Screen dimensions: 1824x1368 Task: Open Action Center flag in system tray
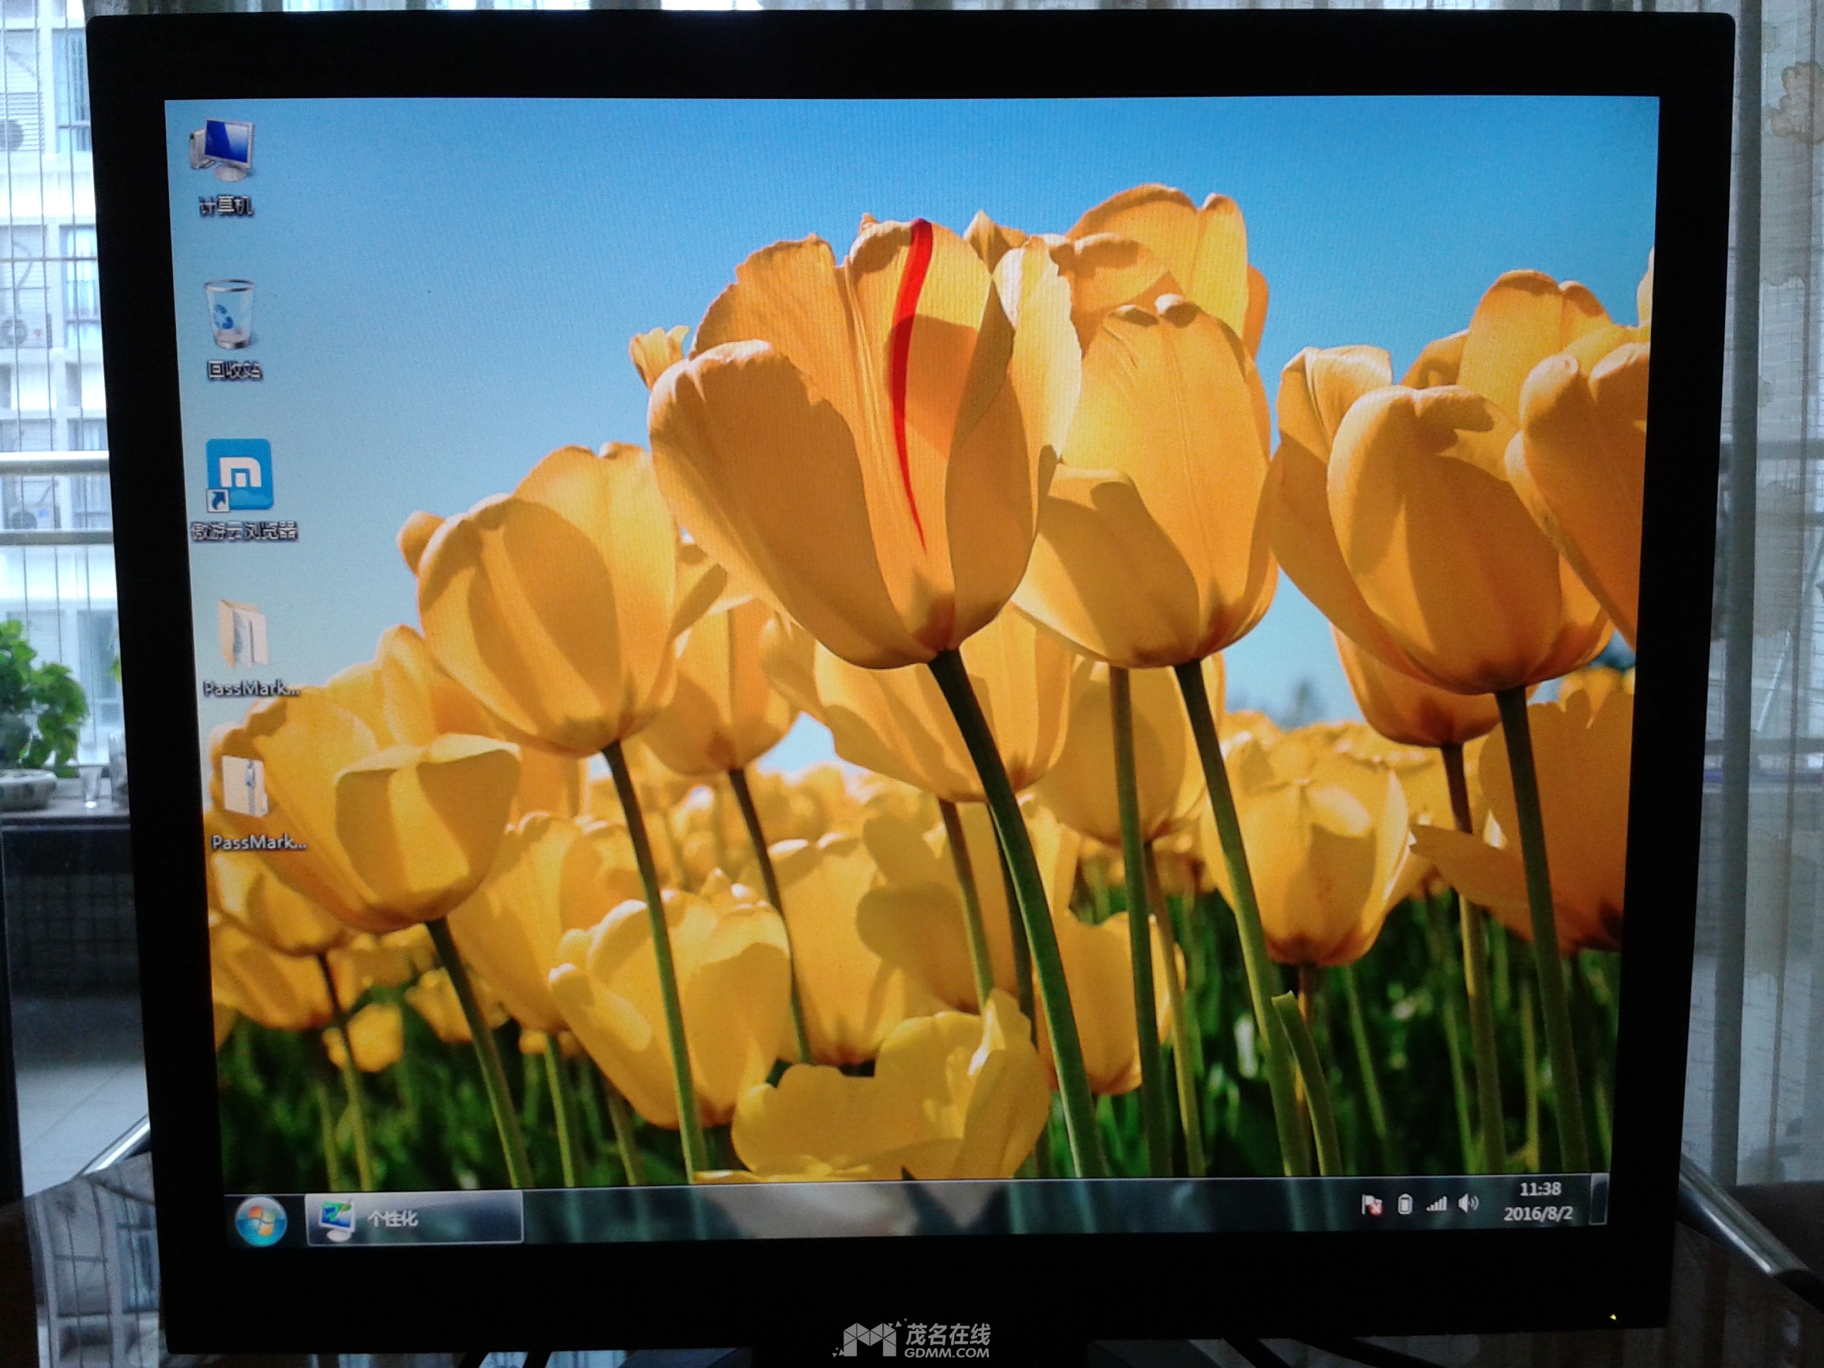point(1372,1205)
